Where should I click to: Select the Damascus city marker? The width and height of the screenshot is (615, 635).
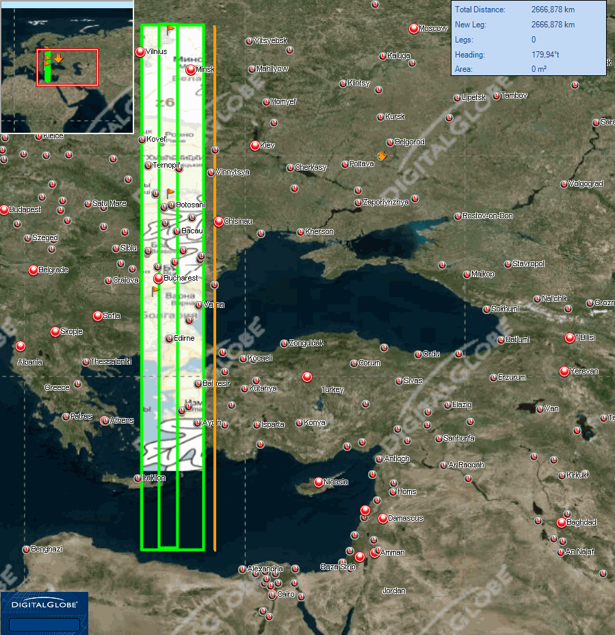tap(382, 518)
